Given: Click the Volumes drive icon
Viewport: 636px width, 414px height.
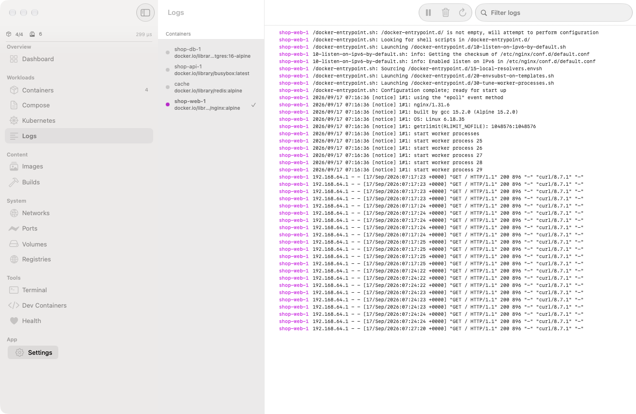Looking at the screenshot, I should tap(13, 244).
